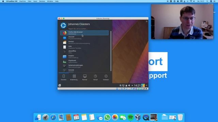The width and height of the screenshot is (218, 122).
Task: Open Calendar from the Dock
Action: pyautogui.click(x=76, y=118)
